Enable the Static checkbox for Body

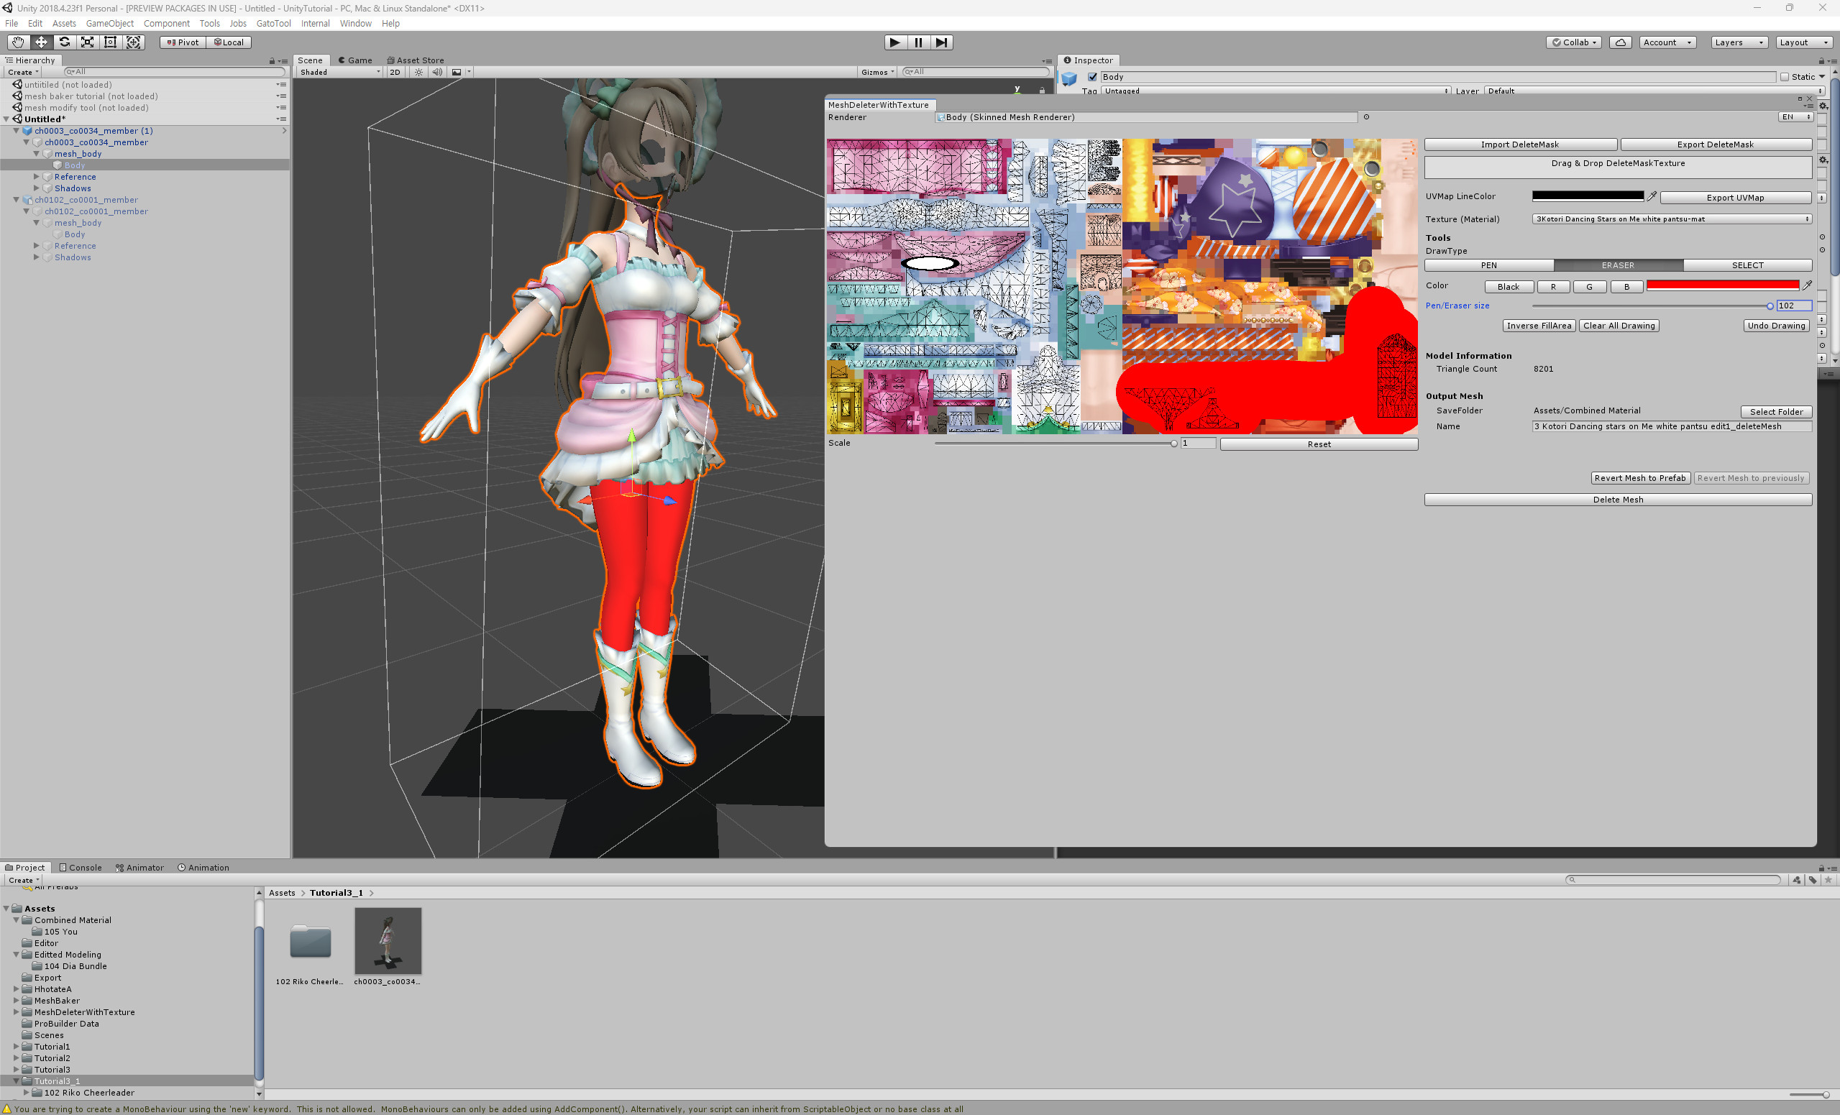click(x=1783, y=76)
